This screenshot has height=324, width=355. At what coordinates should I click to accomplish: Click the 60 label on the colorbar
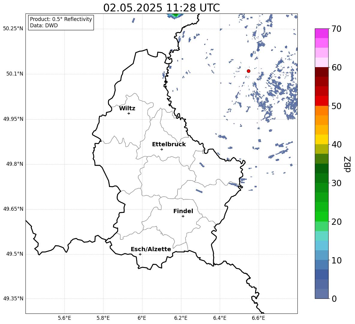coord(336,67)
